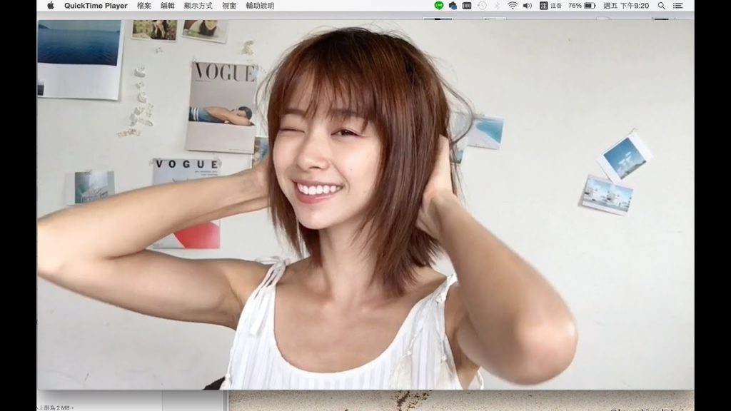Click the LINE icon in menu bar
This screenshot has height=411, width=731.
(x=438, y=6)
